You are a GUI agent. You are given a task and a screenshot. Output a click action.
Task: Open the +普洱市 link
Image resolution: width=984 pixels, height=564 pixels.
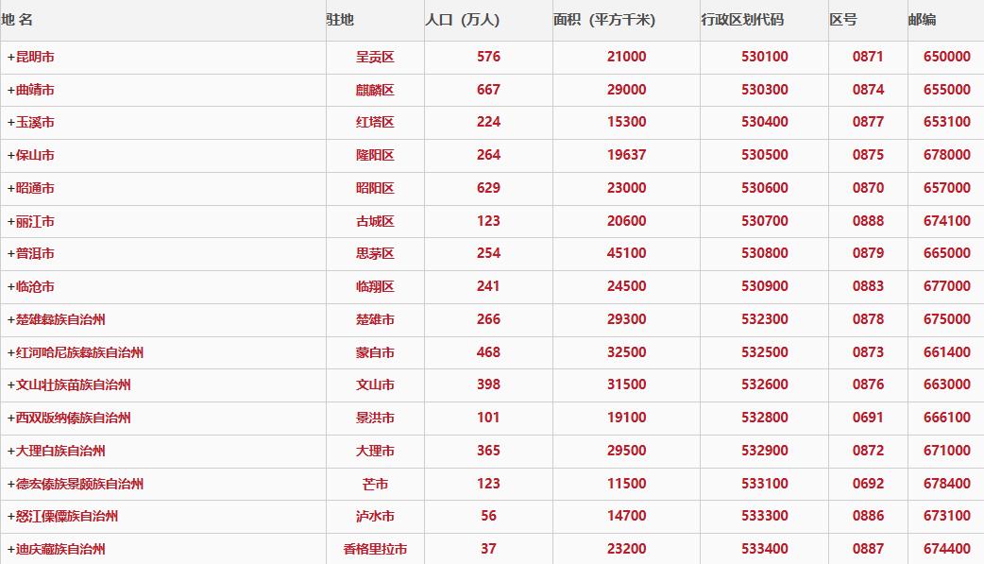coord(31,254)
